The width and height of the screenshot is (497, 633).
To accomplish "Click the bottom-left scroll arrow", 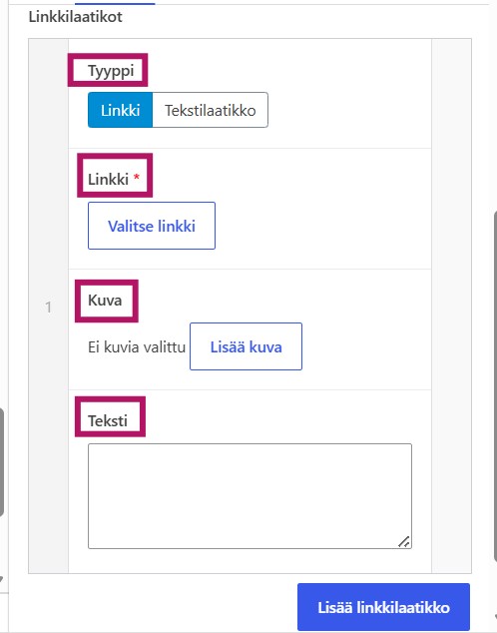I will (x=1, y=579).
